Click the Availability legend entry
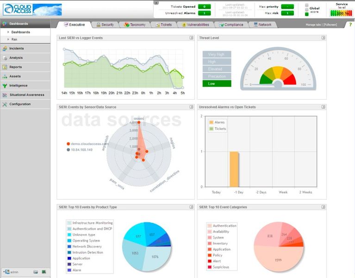 coord(218,232)
